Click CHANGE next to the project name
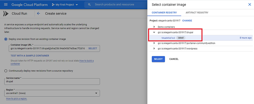The image size is (254, 104). [x=187, y=21]
